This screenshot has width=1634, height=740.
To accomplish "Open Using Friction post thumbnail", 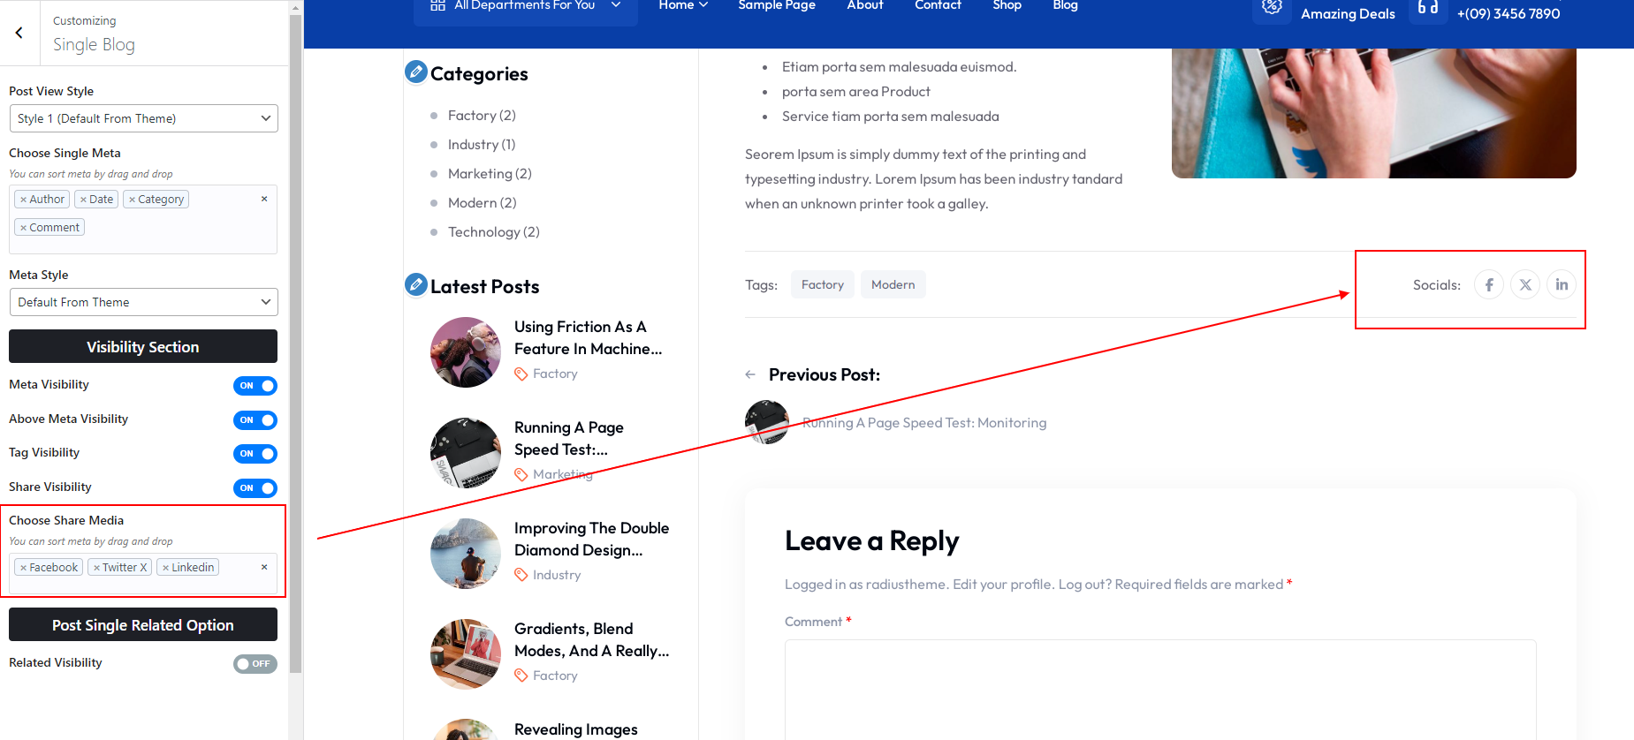I will 466,352.
